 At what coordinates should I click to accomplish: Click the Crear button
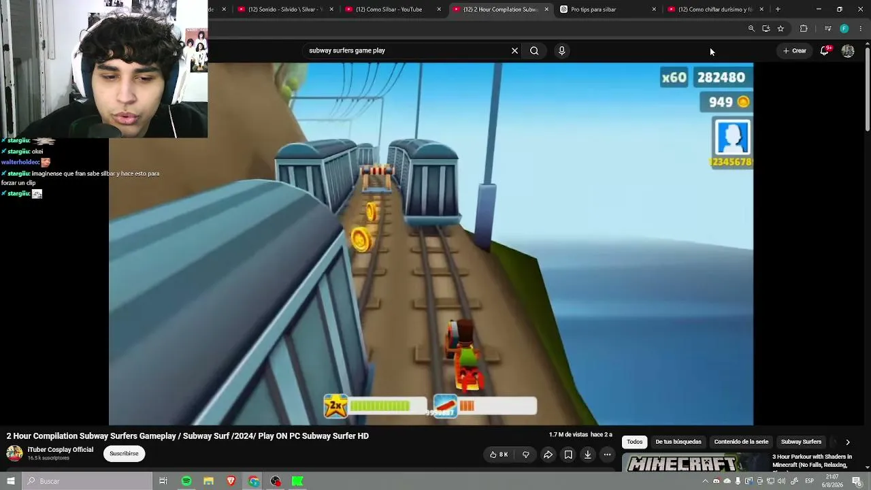[795, 50]
